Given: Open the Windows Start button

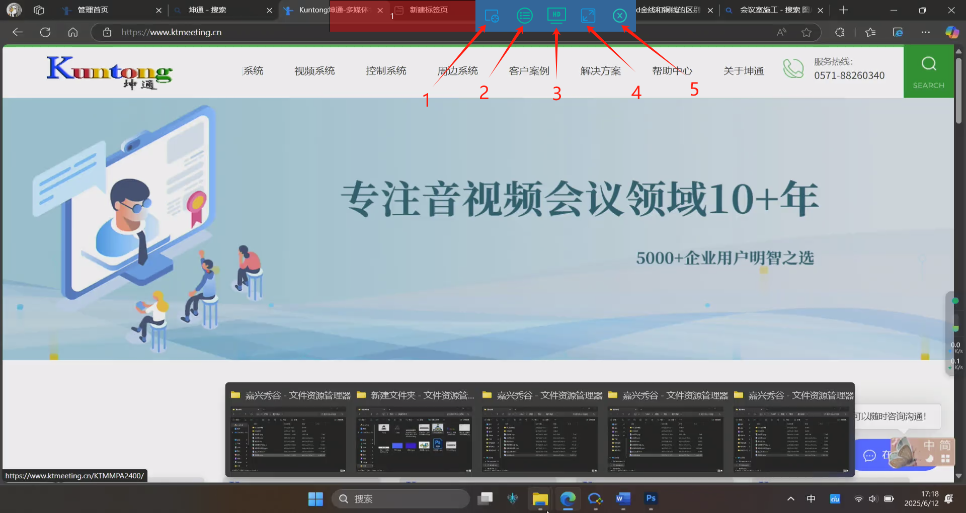Looking at the screenshot, I should point(315,499).
